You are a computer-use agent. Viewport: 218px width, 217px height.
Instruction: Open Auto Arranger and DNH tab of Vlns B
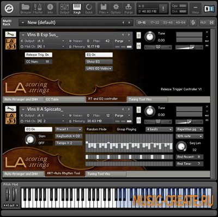23,99
